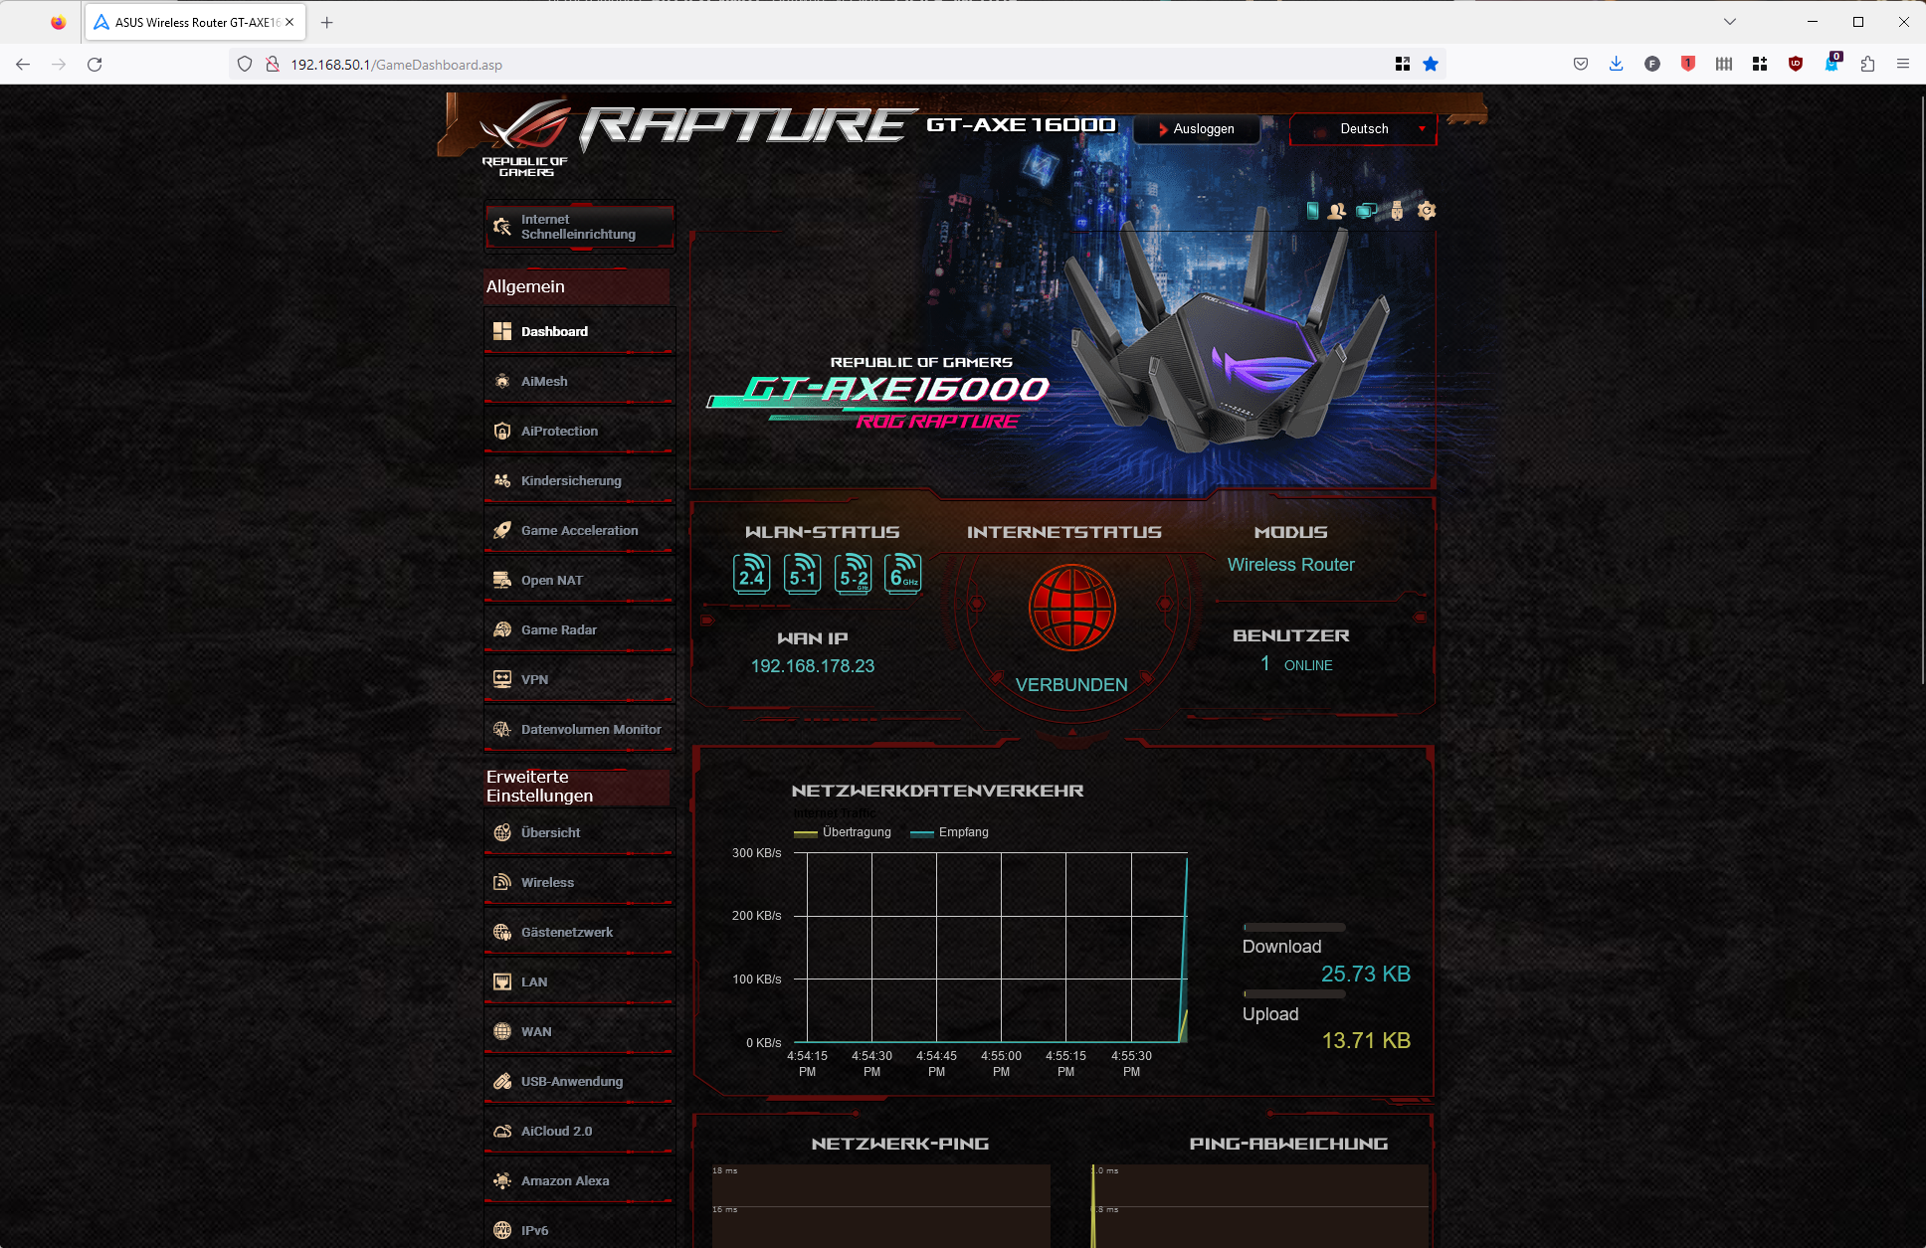Go to AiProtection in sidebar

559,432
